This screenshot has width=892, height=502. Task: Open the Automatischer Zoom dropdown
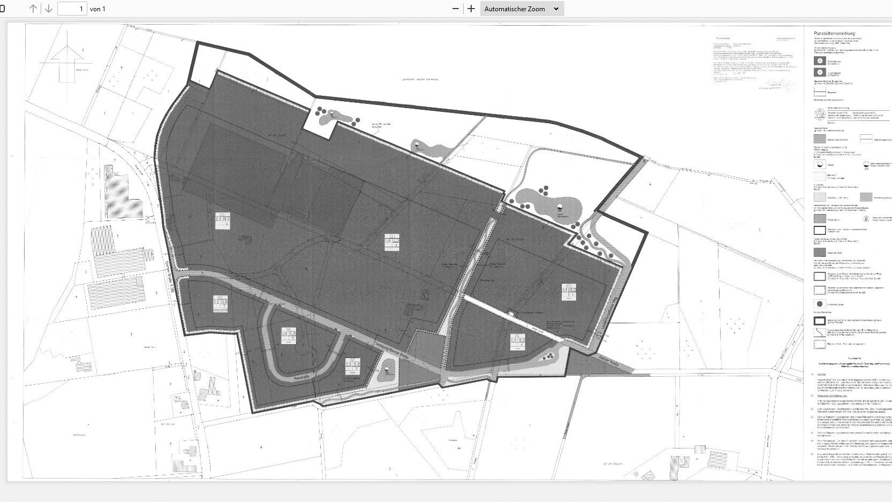(521, 9)
